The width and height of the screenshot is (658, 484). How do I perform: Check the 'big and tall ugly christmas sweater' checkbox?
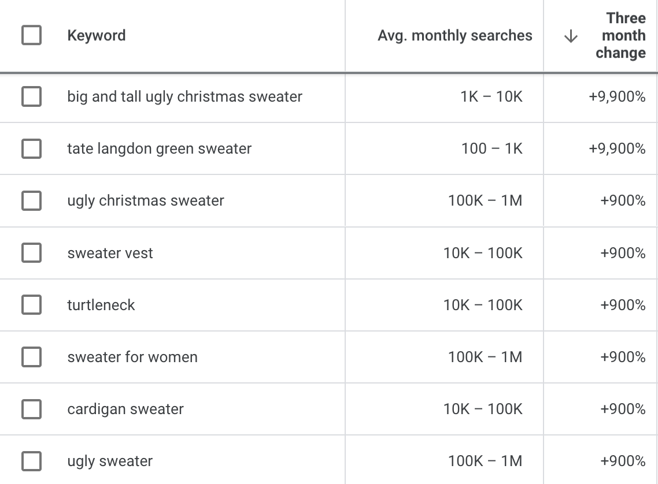pos(31,96)
